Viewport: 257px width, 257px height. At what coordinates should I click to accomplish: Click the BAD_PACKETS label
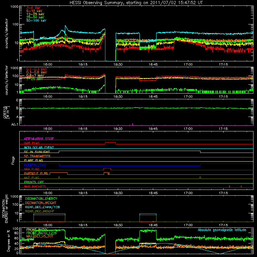(x=35, y=186)
